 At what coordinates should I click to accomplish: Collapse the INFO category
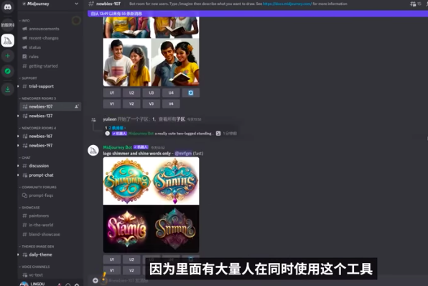pos(24,21)
